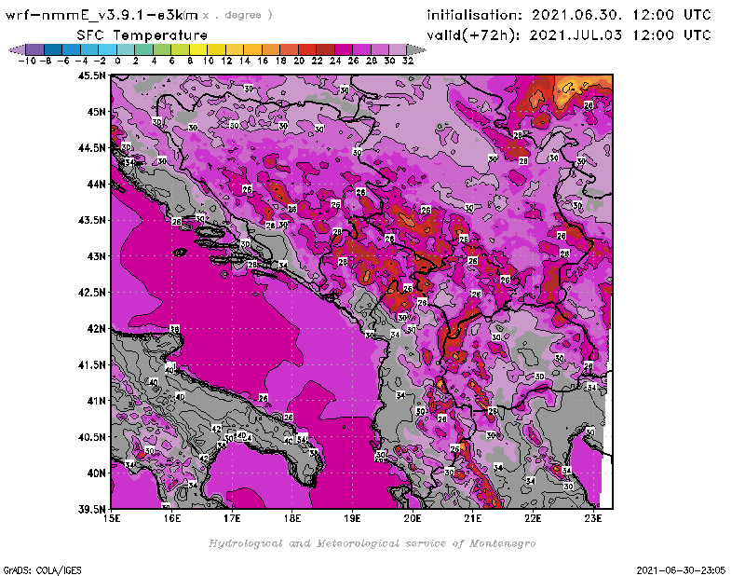Click the legend value label '20'
The width and height of the screenshot is (745, 576).
click(x=299, y=61)
